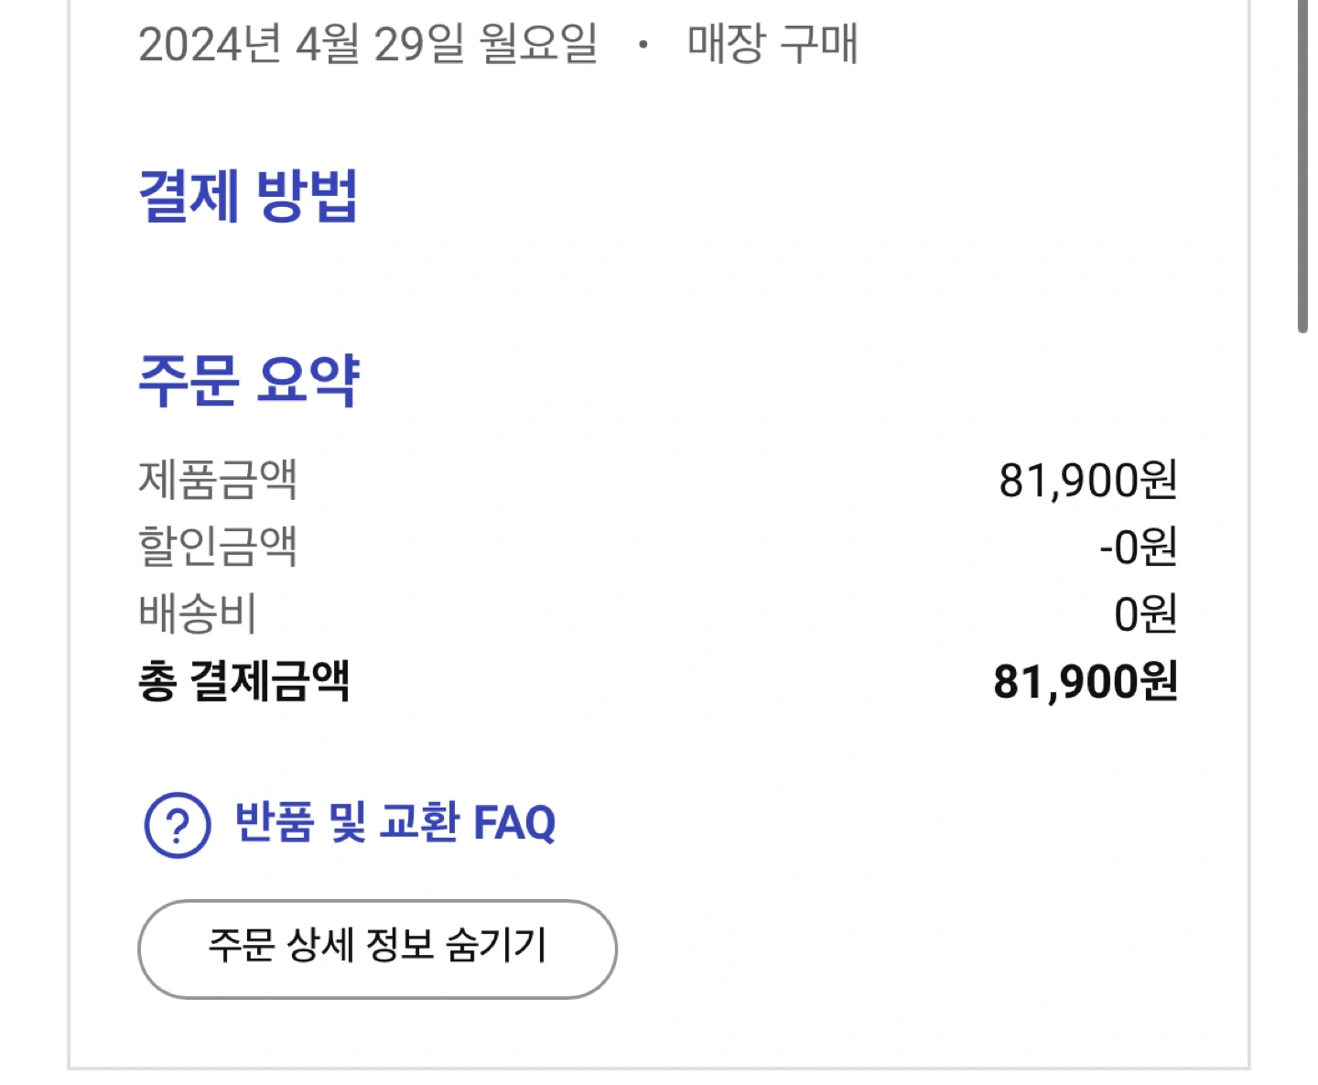The image size is (1318, 1085).
Task: Click the product amount 81,900원 in 제품금액 row
Action: 1087,480
